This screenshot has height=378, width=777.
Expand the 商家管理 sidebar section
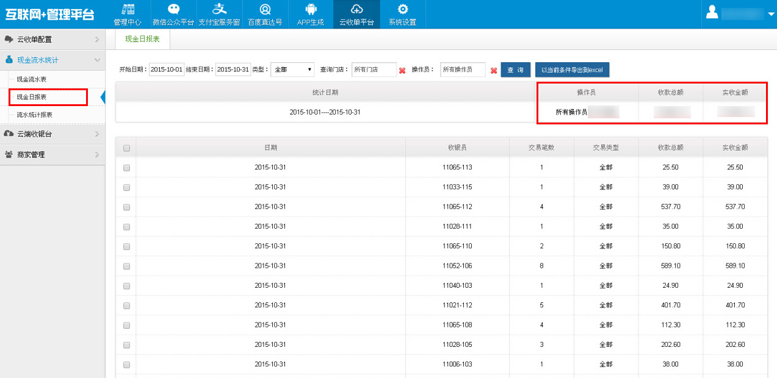pyautogui.click(x=52, y=155)
